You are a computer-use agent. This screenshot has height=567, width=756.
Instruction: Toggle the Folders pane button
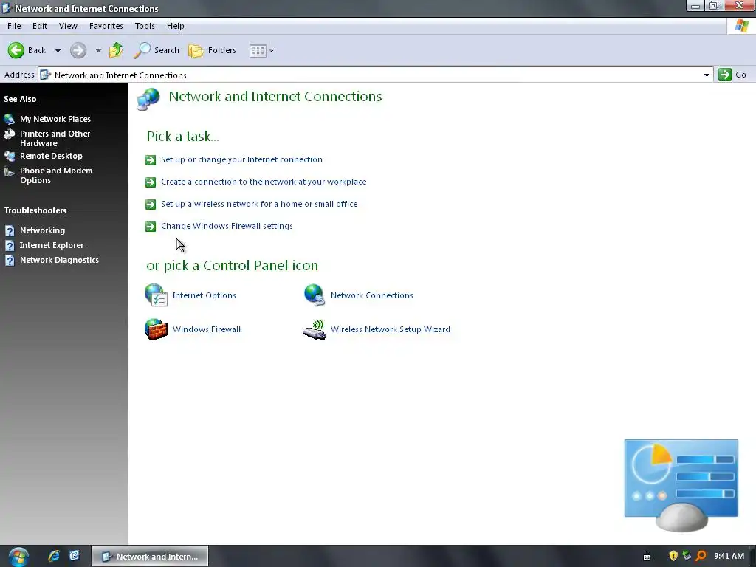tap(212, 50)
